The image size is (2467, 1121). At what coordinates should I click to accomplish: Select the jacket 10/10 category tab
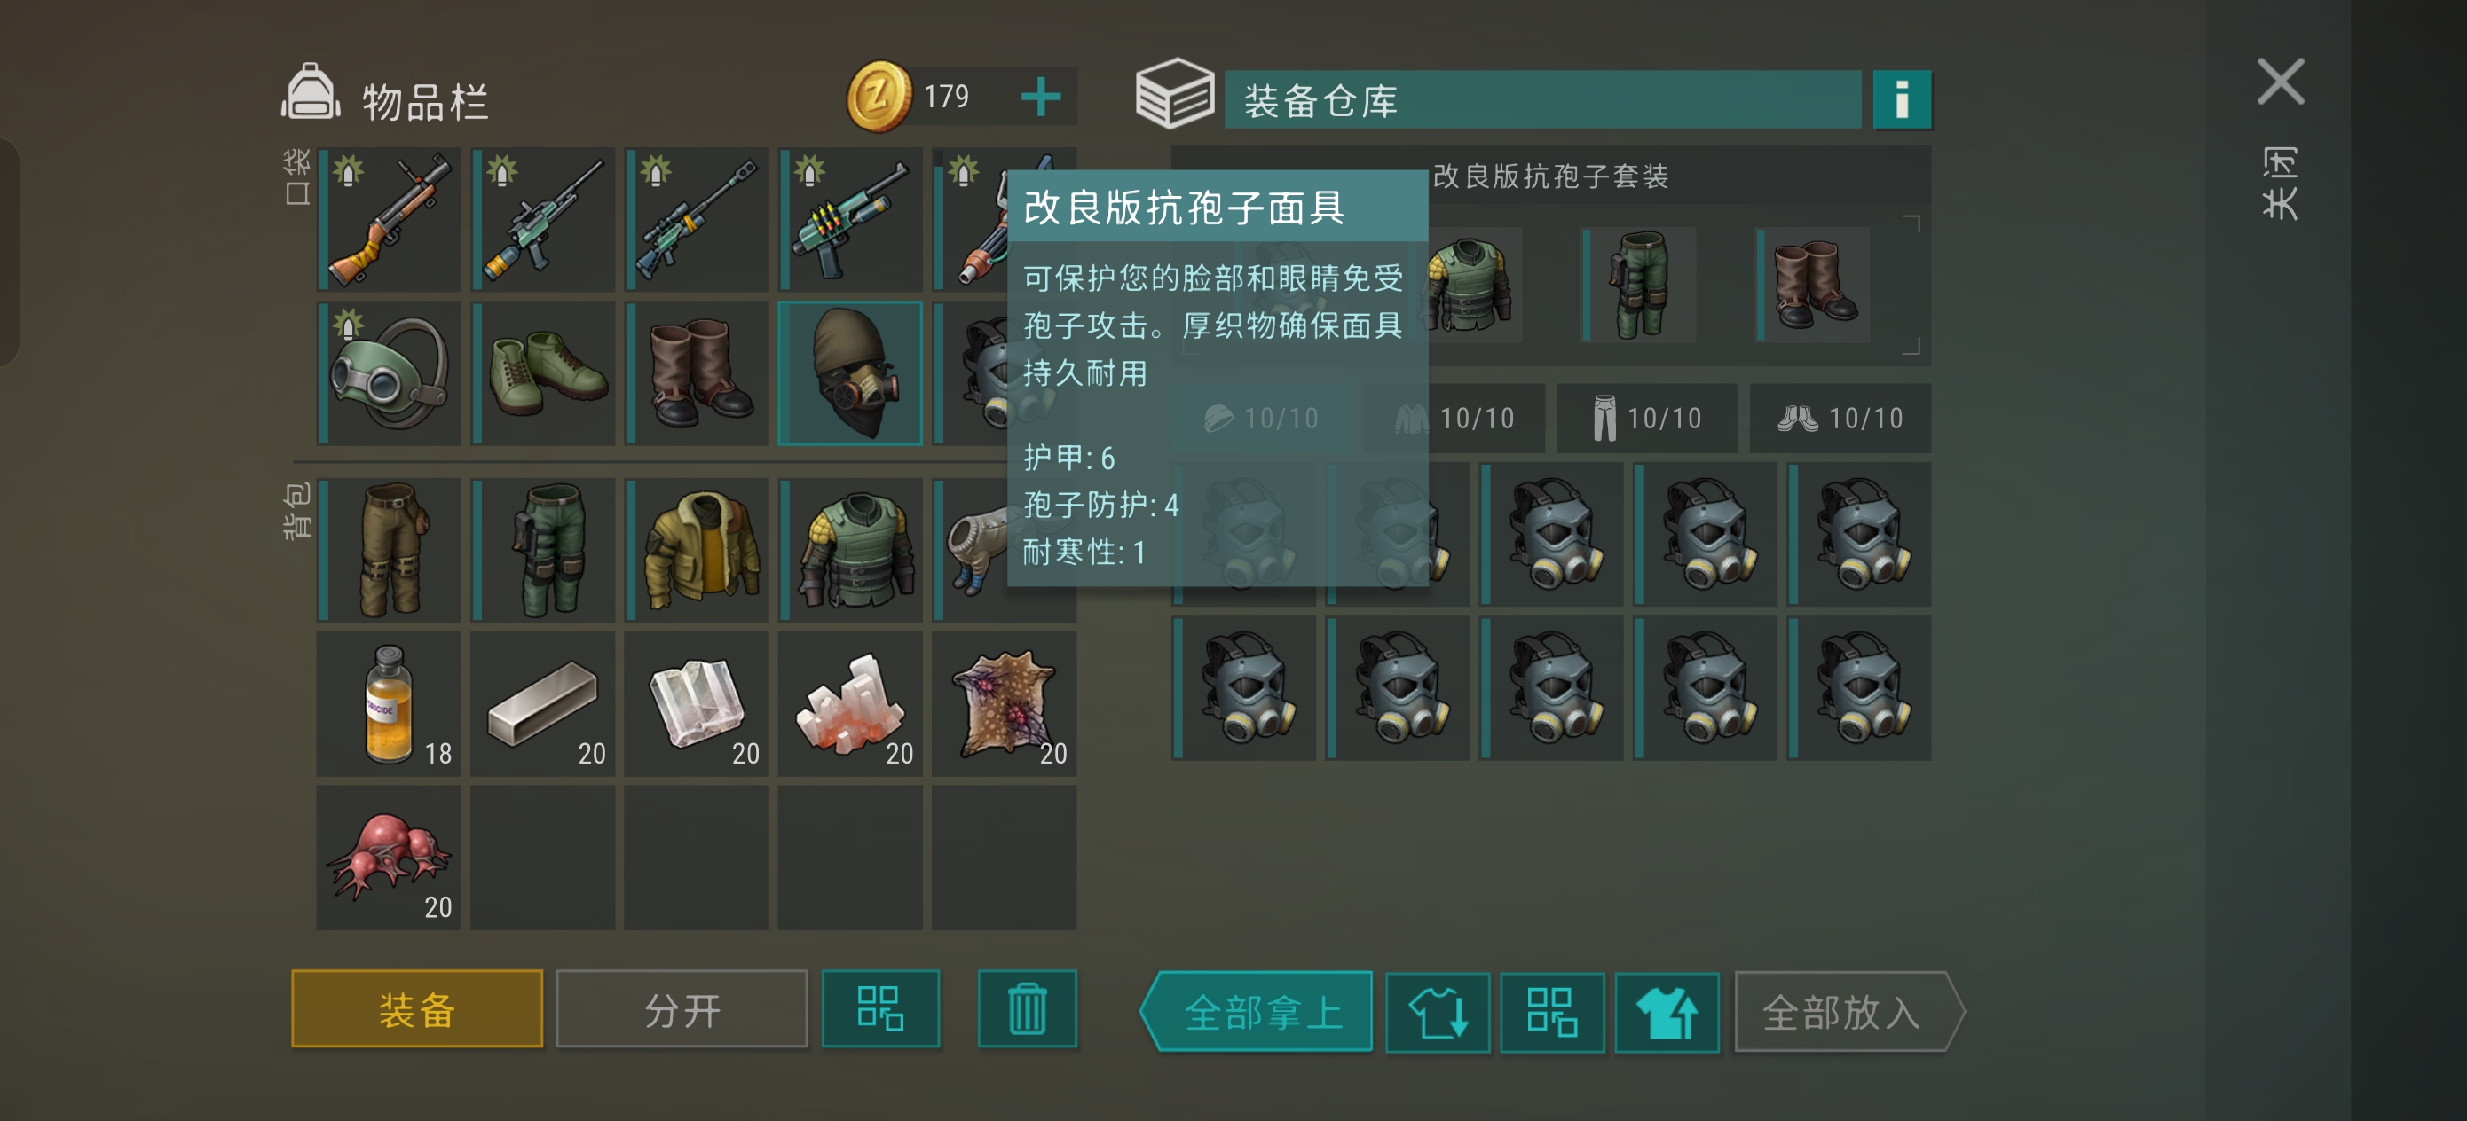1454,419
